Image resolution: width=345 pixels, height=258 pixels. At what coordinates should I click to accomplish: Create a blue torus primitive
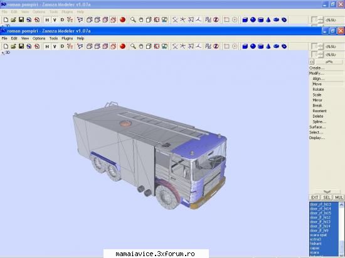point(277,46)
